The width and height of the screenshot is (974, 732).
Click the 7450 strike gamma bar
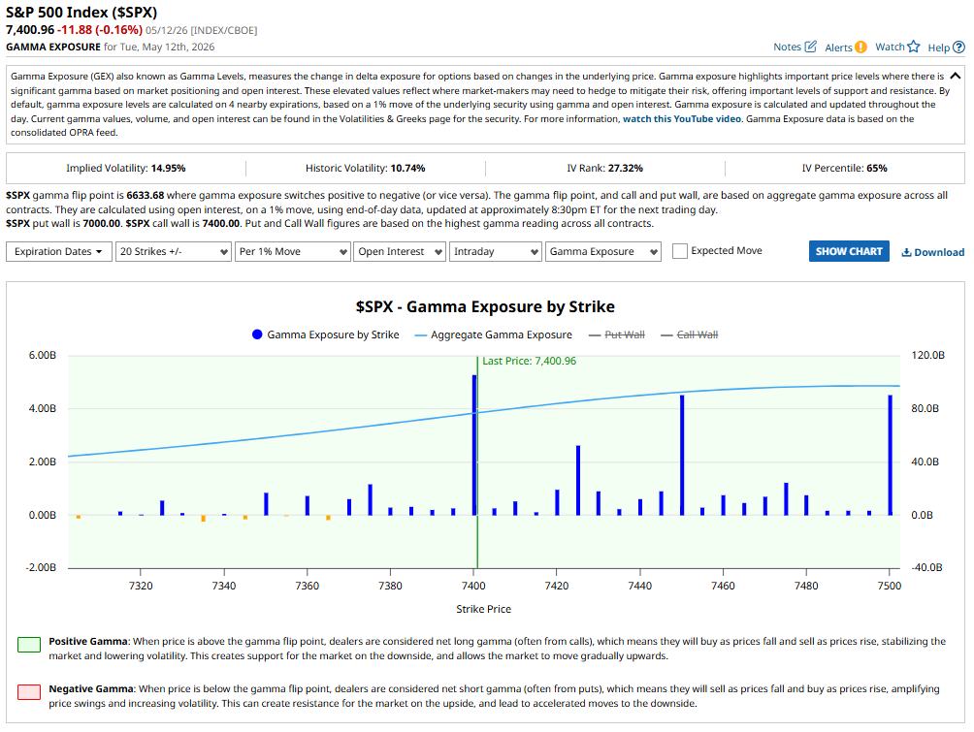coord(682,455)
